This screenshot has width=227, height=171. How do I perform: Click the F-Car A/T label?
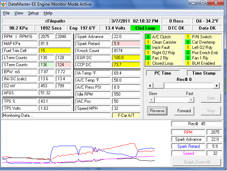pyautogui.click(x=126, y=115)
